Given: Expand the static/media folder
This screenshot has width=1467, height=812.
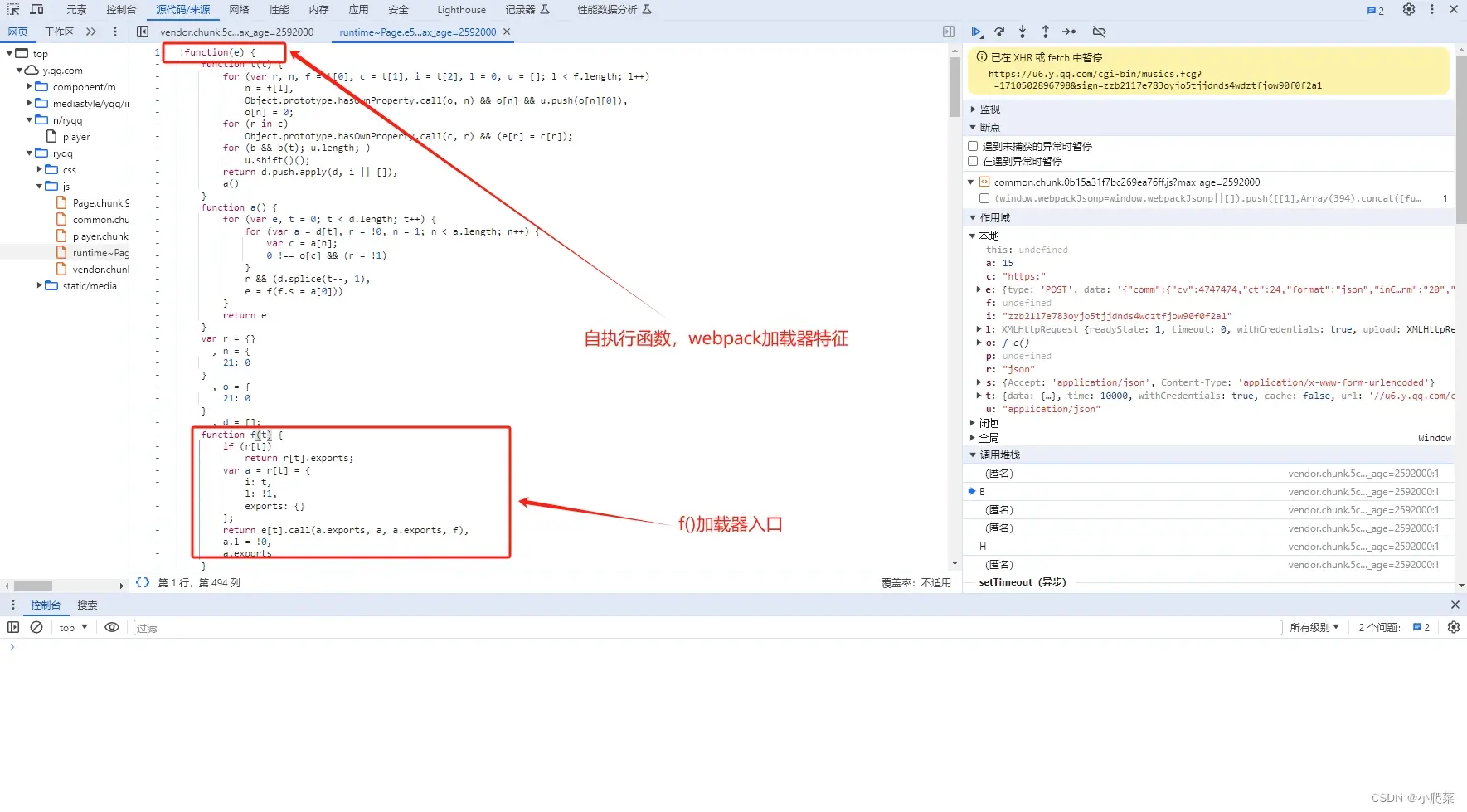Looking at the screenshot, I should pos(39,285).
